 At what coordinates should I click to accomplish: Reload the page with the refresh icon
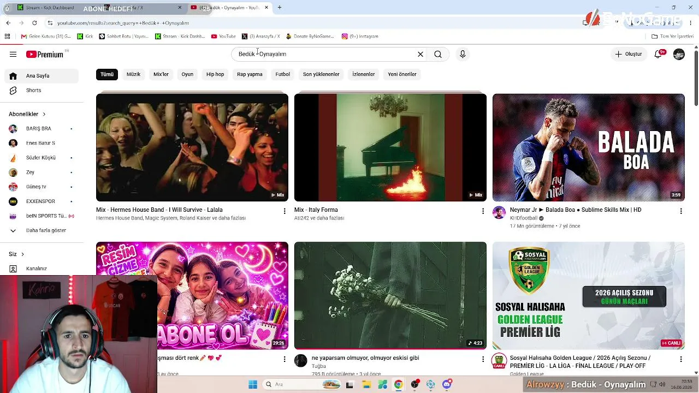pos(34,23)
